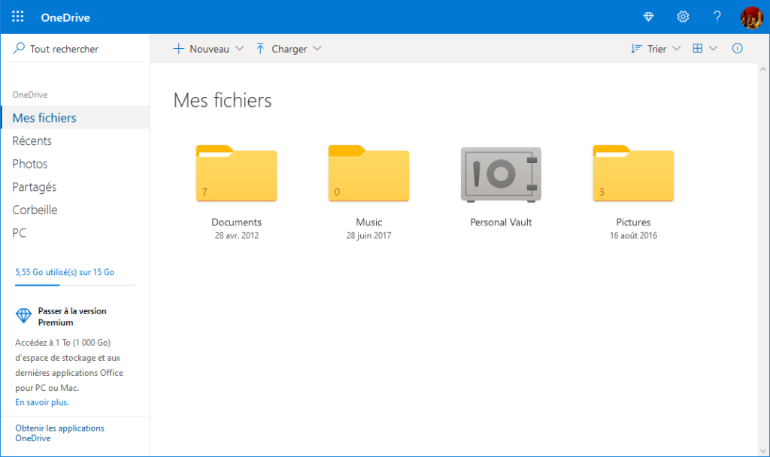Screen dimensions: 770x457
Task: Click the diamond icon beside Premium offer
Action: pos(23,316)
